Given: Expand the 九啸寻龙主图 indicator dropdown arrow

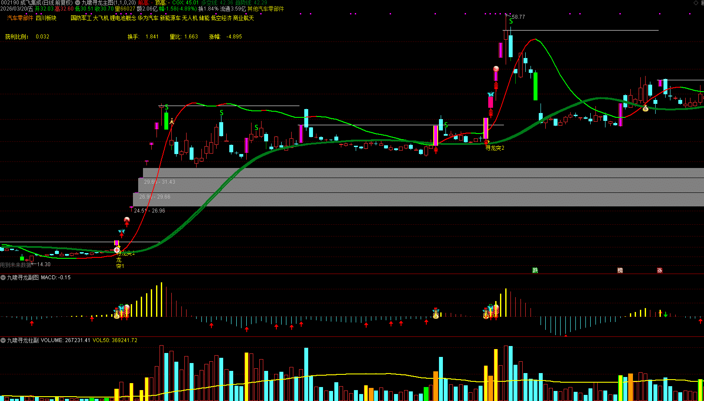Looking at the screenshot, I should click(78, 3).
